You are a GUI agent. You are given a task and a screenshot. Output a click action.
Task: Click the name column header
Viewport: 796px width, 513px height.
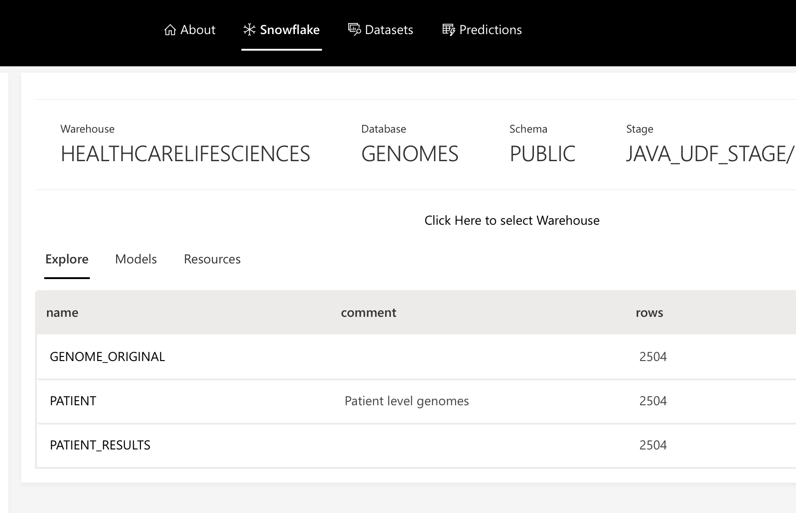point(62,313)
